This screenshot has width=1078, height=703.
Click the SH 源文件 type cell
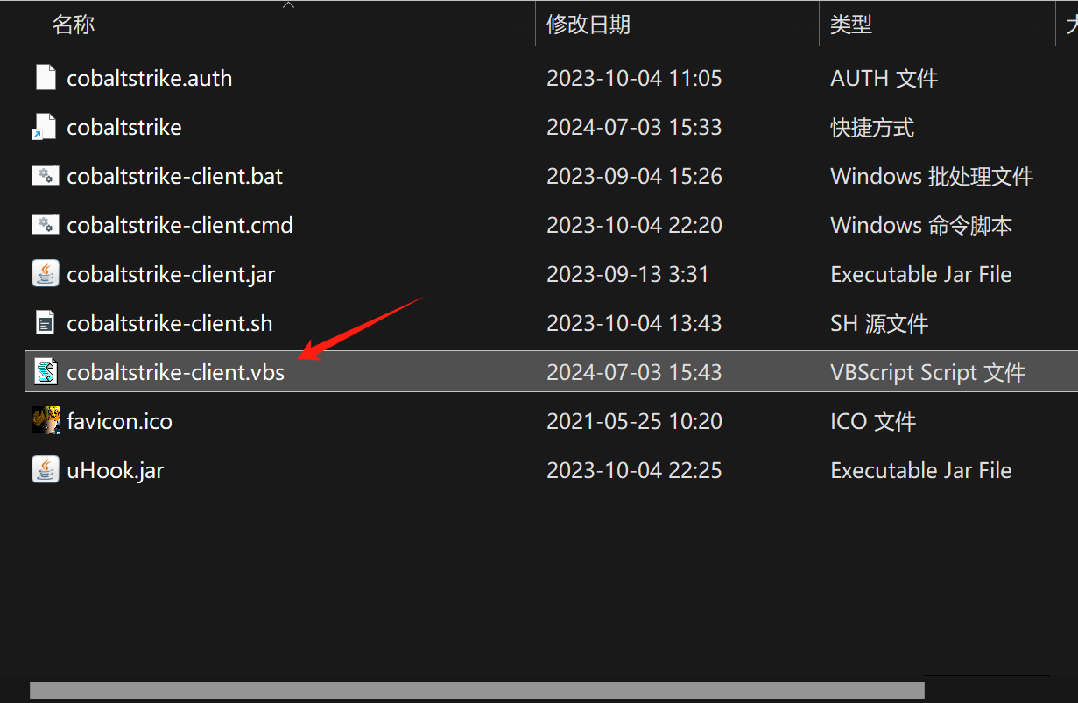click(x=879, y=323)
